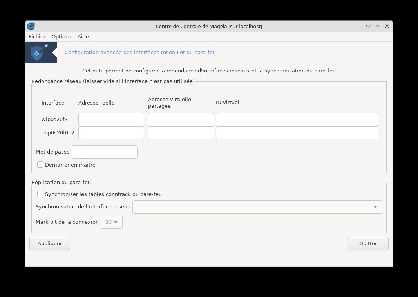This screenshot has height=297, width=418.
Task: Focus Adresse virtuelle partagée field for wlp0s20f3
Action: point(181,120)
